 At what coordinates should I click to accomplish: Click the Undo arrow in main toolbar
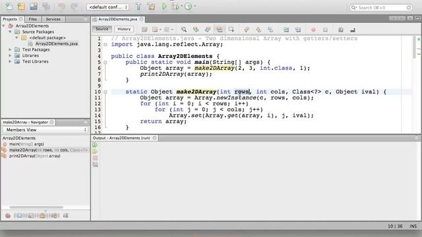point(61,6)
